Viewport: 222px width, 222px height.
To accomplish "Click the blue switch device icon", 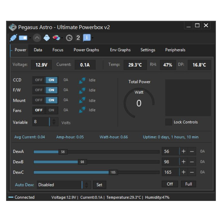I will pos(23,38).
